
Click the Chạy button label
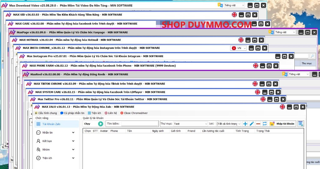(x=87, y=124)
